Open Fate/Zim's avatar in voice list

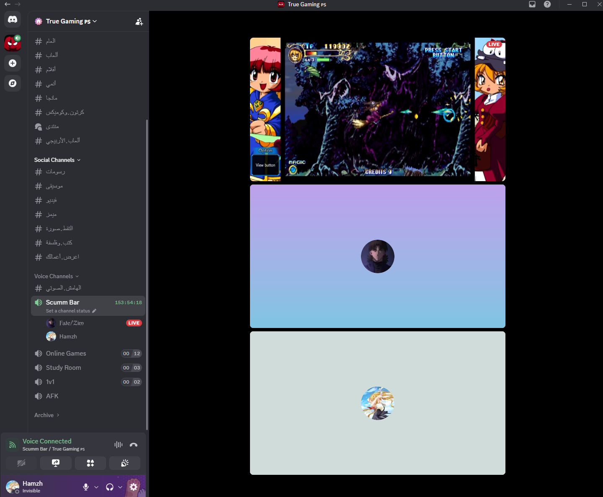[x=51, y=323]
